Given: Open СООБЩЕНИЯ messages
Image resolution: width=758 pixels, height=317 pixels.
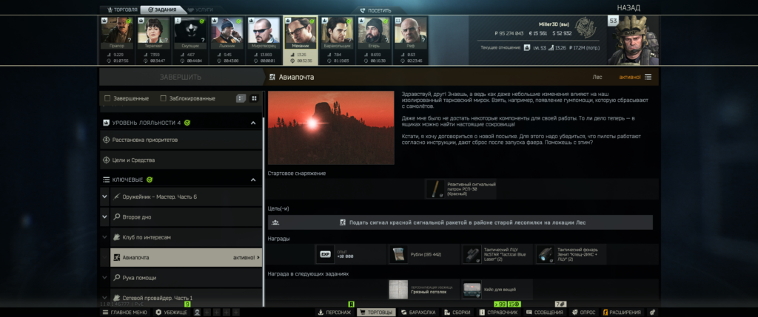Looking at the screenshot, I should tap(545, 313).
